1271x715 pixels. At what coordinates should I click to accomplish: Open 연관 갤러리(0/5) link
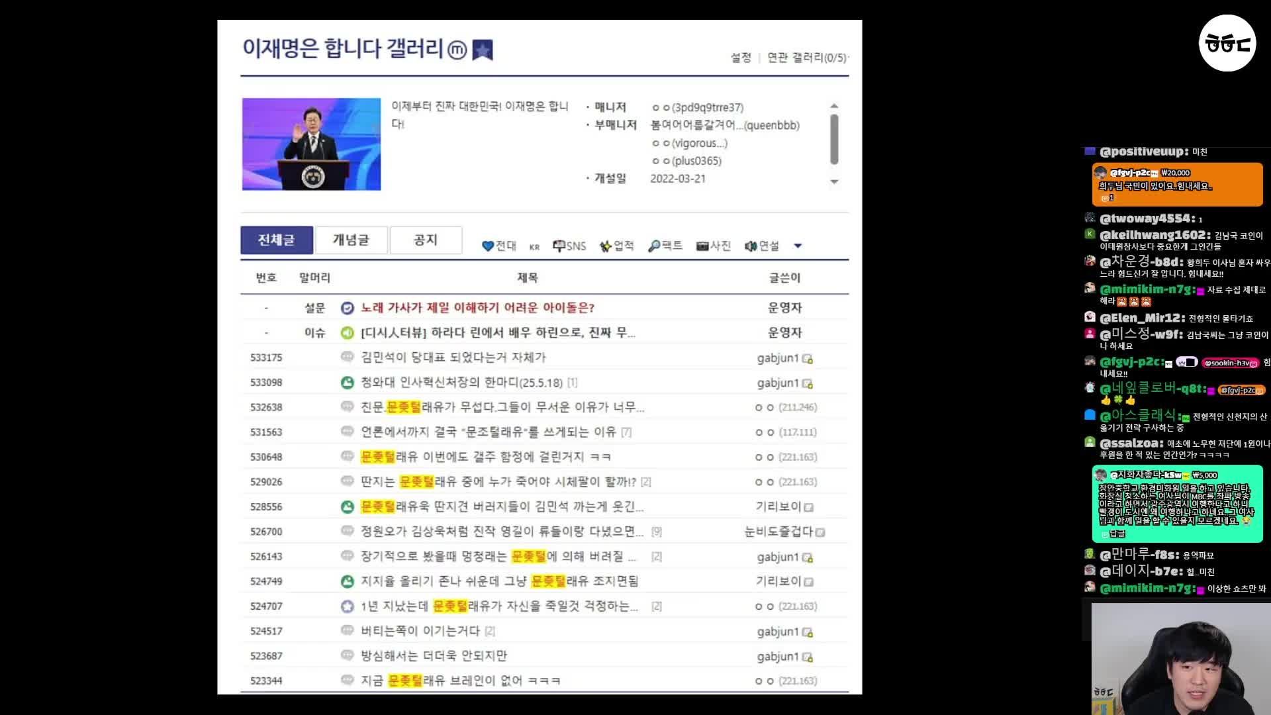(x=806, y=58)
